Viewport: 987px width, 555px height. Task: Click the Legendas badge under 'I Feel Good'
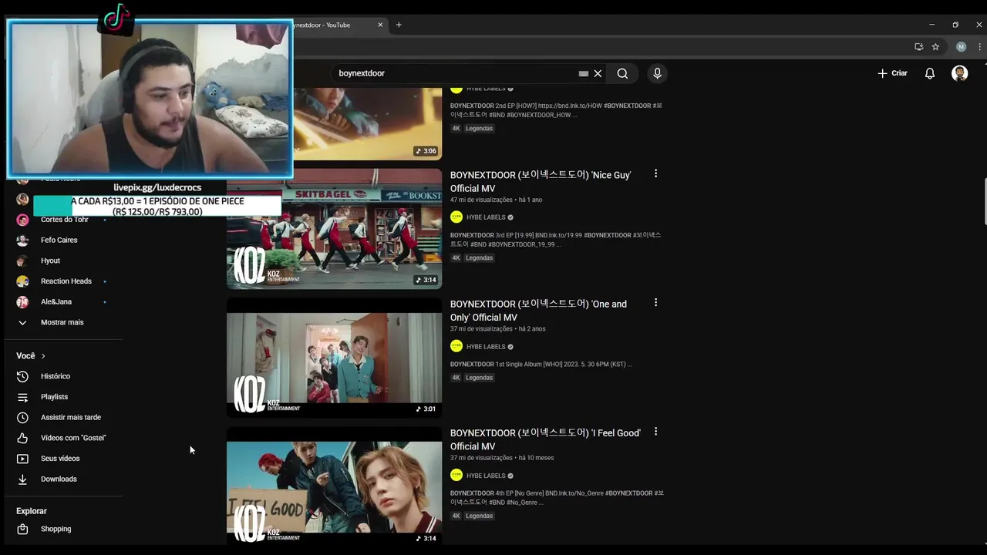pyautogui.click(x=479, y=516)
